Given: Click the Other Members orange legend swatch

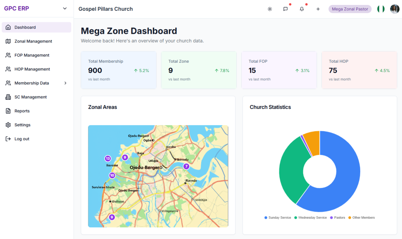Looking at the screenshot, I should coord(350,218).
